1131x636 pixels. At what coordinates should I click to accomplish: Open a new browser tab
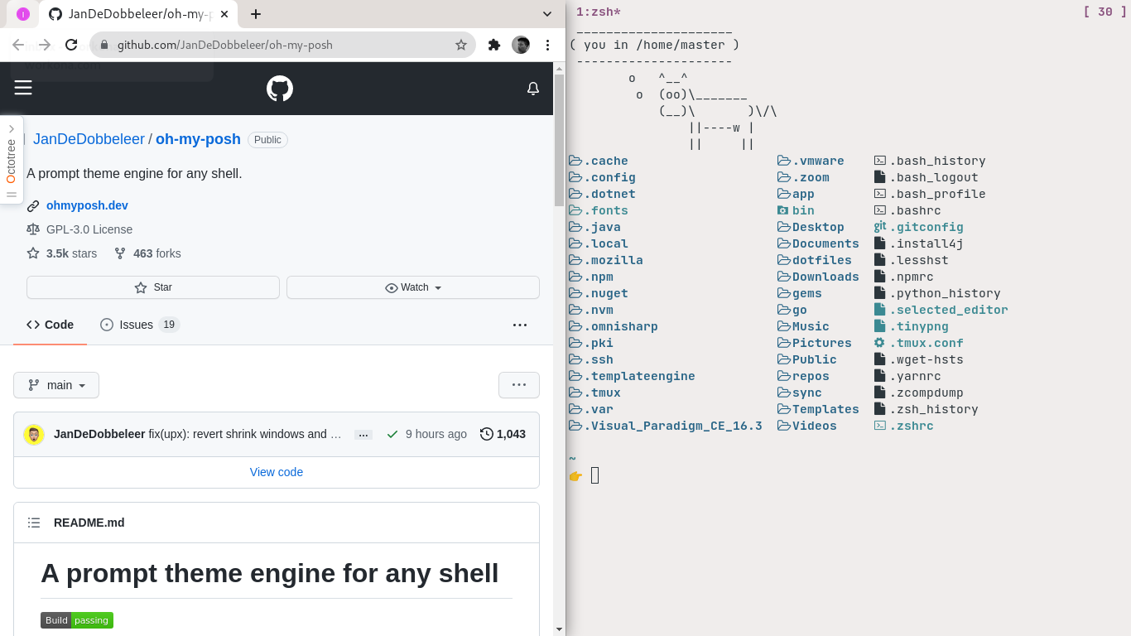pyautogui.click(x=256, y=14)
